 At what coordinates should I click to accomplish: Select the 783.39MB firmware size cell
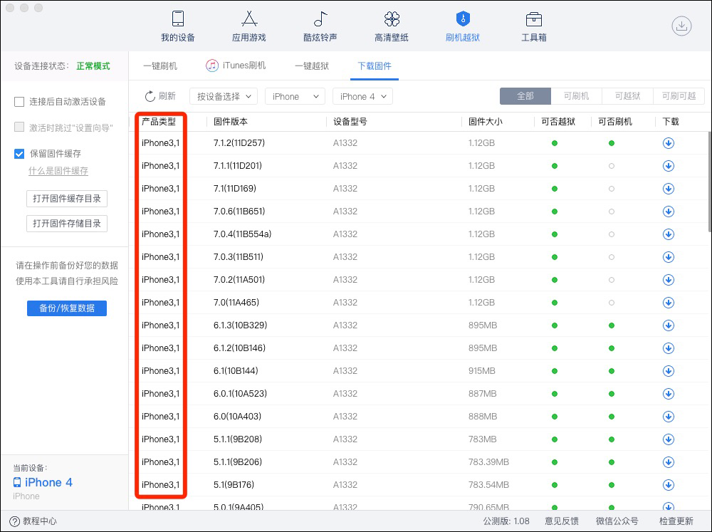pyautogui.click(x=488, y=462)
